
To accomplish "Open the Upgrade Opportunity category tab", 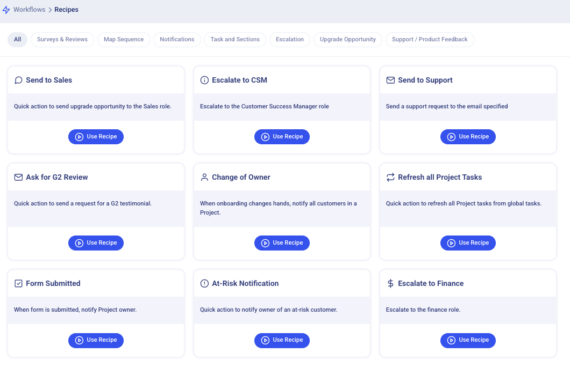I will [348, 39].
